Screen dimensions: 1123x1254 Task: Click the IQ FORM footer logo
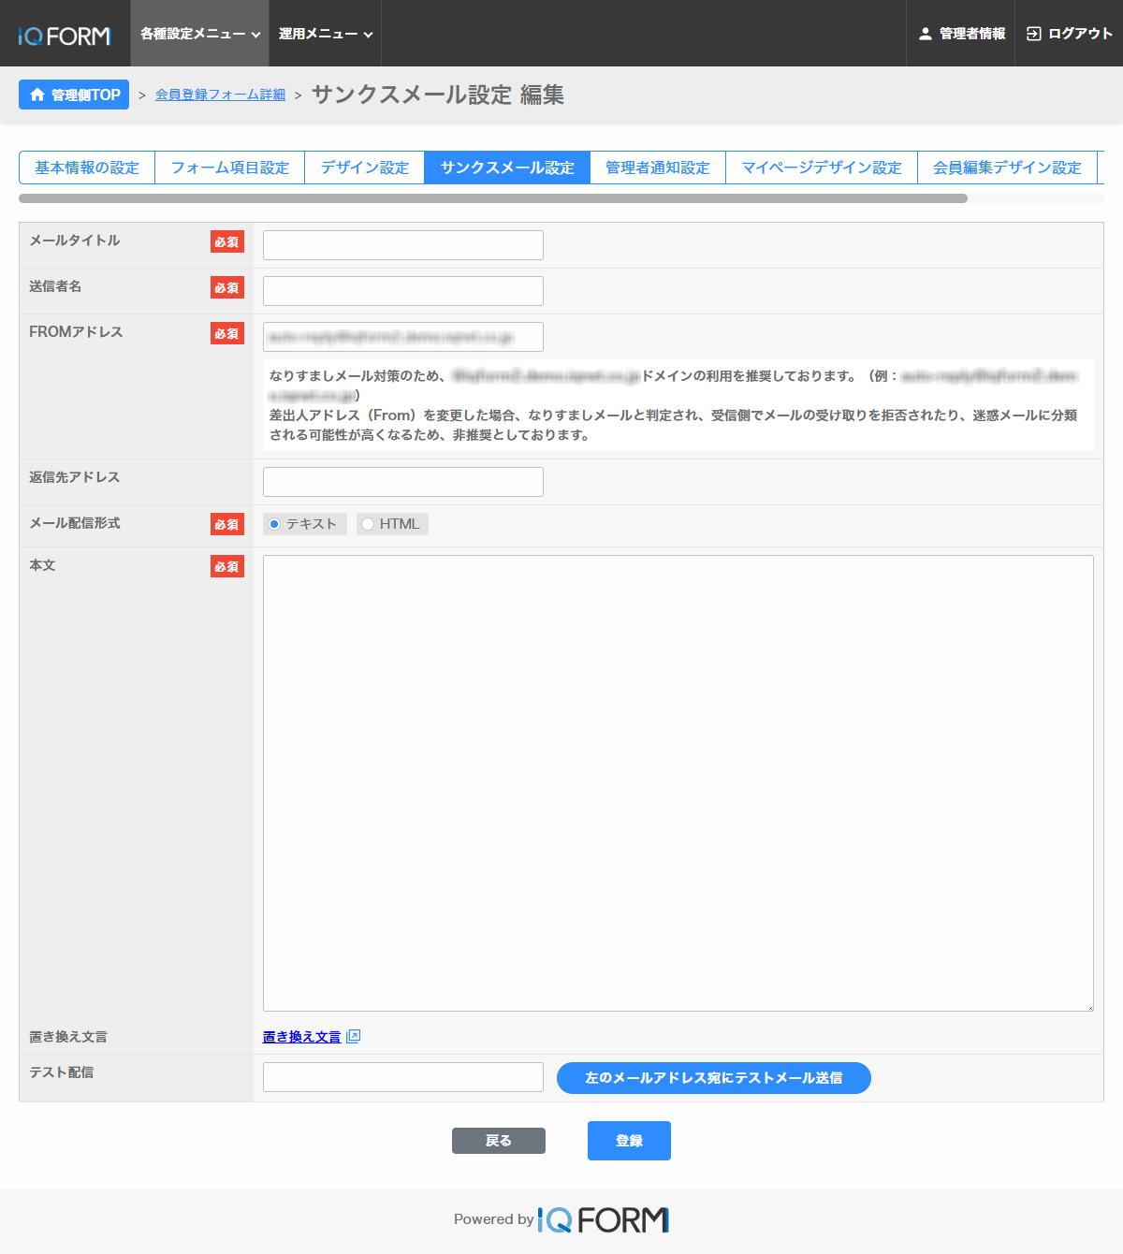tap(604, 1219)
